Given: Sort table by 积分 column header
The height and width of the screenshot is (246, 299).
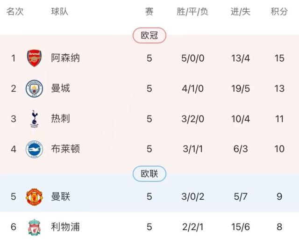Looking at the screenshot, I should click(x=279, y=12).
